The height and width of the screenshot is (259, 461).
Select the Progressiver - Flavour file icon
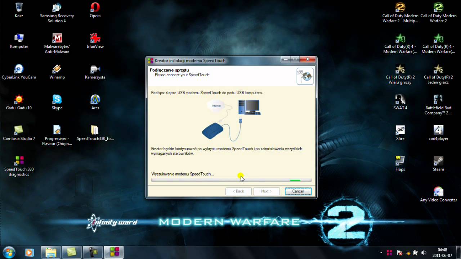pos(57,135)
